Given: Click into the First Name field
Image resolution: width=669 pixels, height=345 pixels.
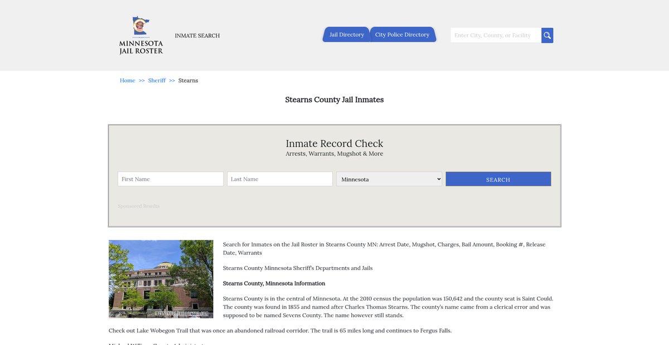Looking at the screenshot, I should tap(171, 179).
